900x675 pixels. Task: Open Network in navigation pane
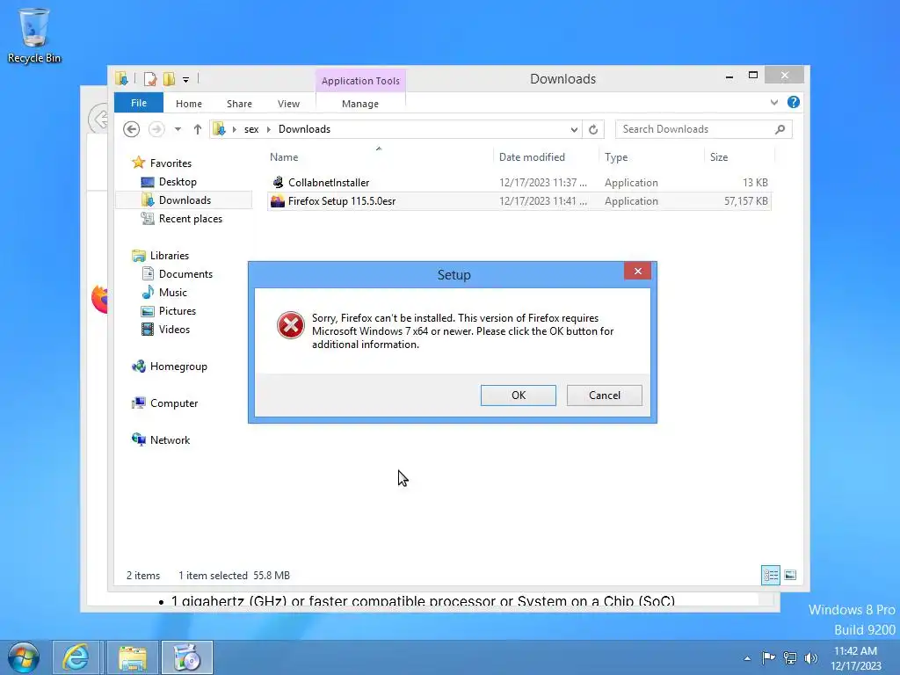pos(170,439)
